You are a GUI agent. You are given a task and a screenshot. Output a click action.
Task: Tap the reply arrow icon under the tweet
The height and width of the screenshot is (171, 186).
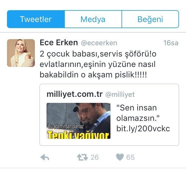coord(45,157)
